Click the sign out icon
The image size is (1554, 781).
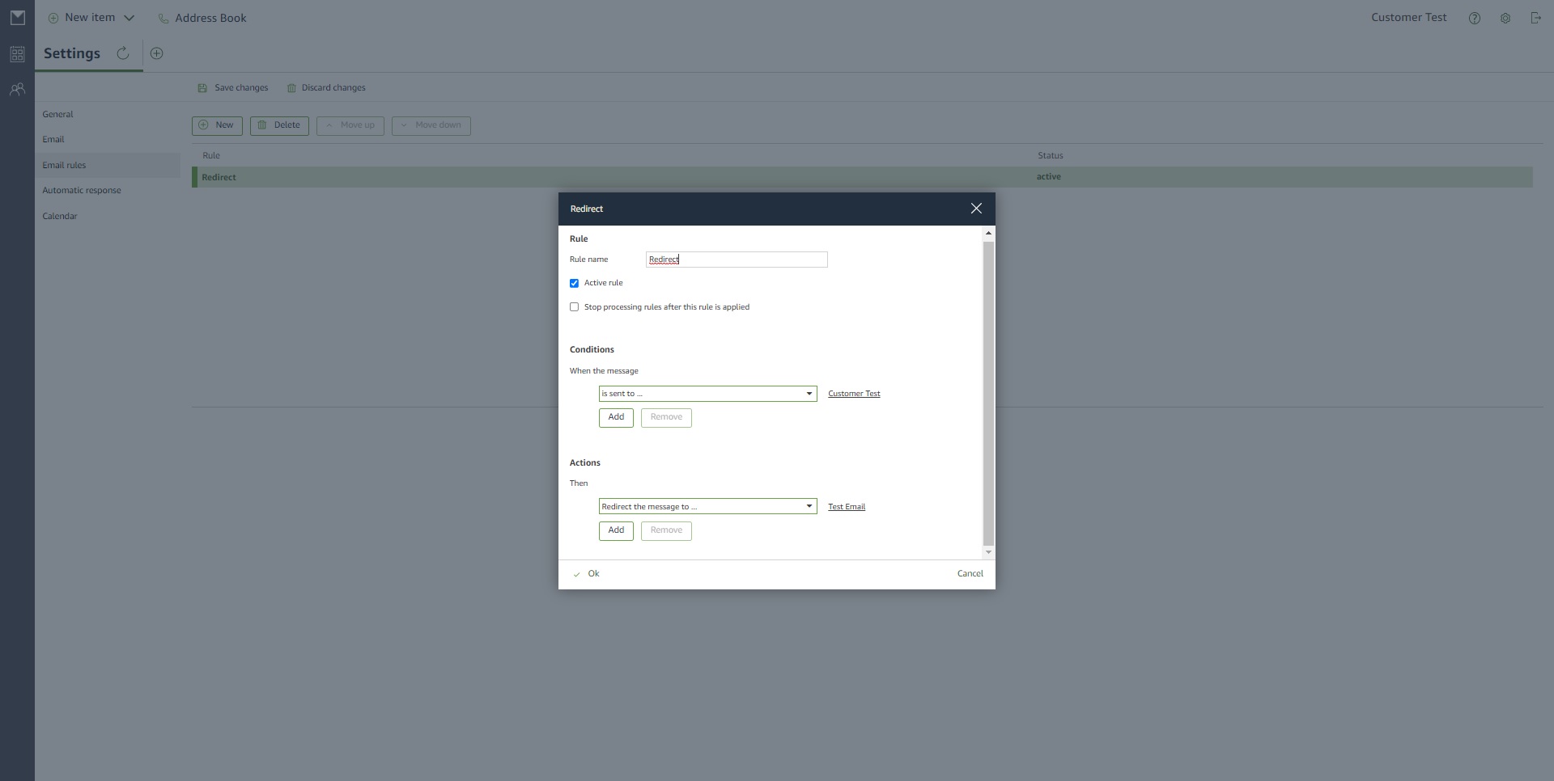pyautogui.click(x=1535, y=18)
